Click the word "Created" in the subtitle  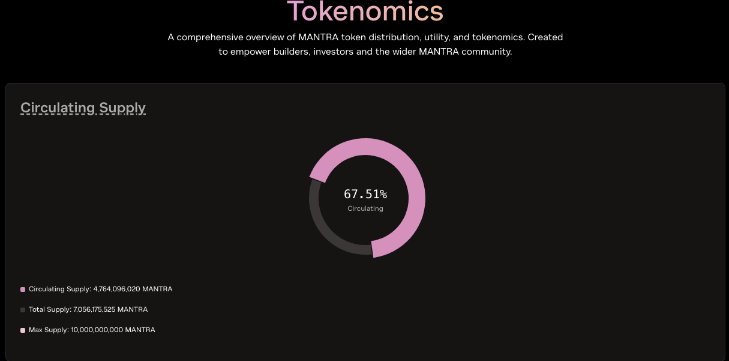pos(545,37)
